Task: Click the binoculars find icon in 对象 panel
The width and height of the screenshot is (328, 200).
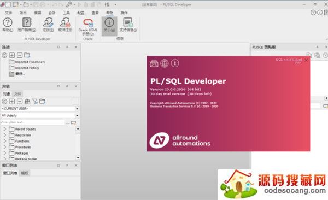Action: point(27,102)
